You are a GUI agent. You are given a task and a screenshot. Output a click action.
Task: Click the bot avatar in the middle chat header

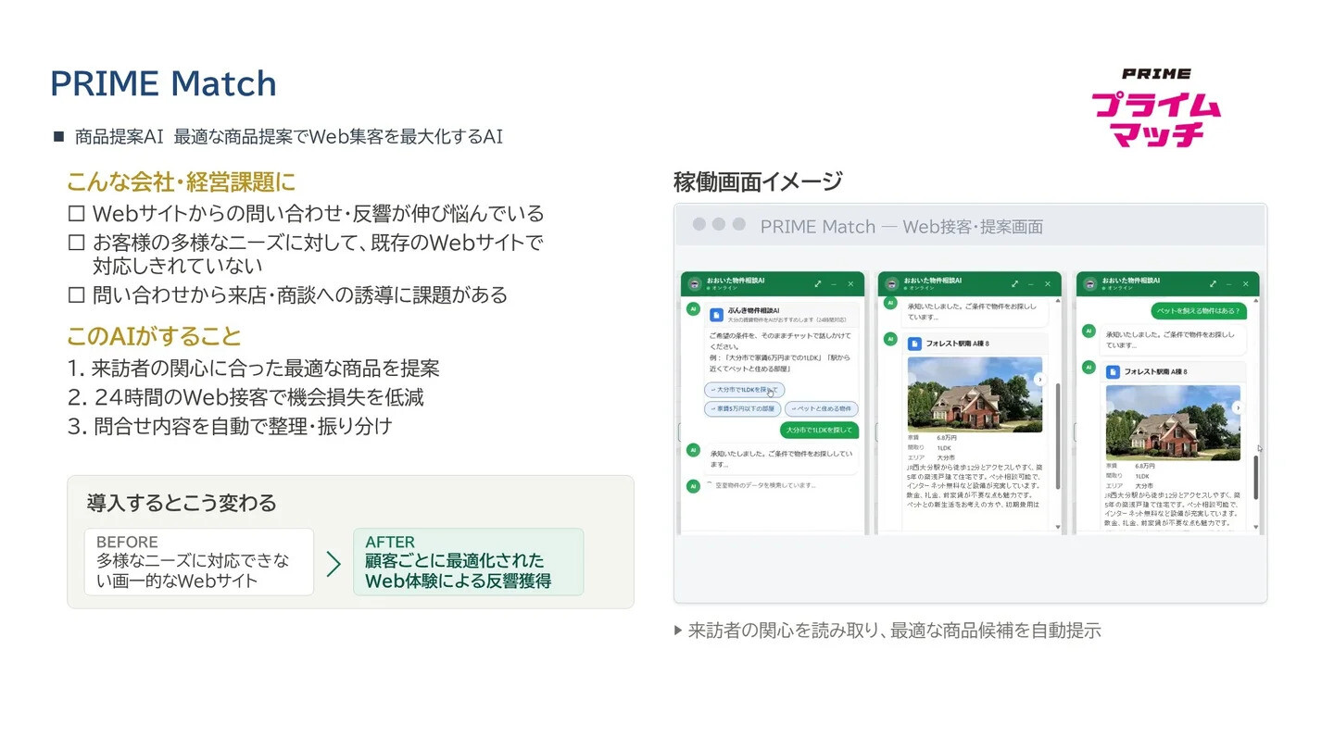(892, 284)
